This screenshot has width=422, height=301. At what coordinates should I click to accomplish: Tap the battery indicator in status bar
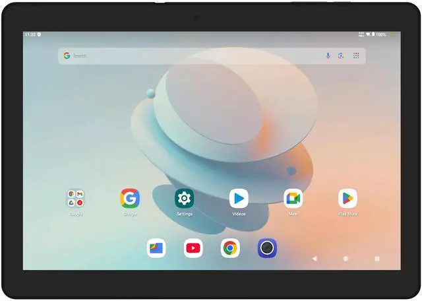pyautogui.click(x=379, y=34)
